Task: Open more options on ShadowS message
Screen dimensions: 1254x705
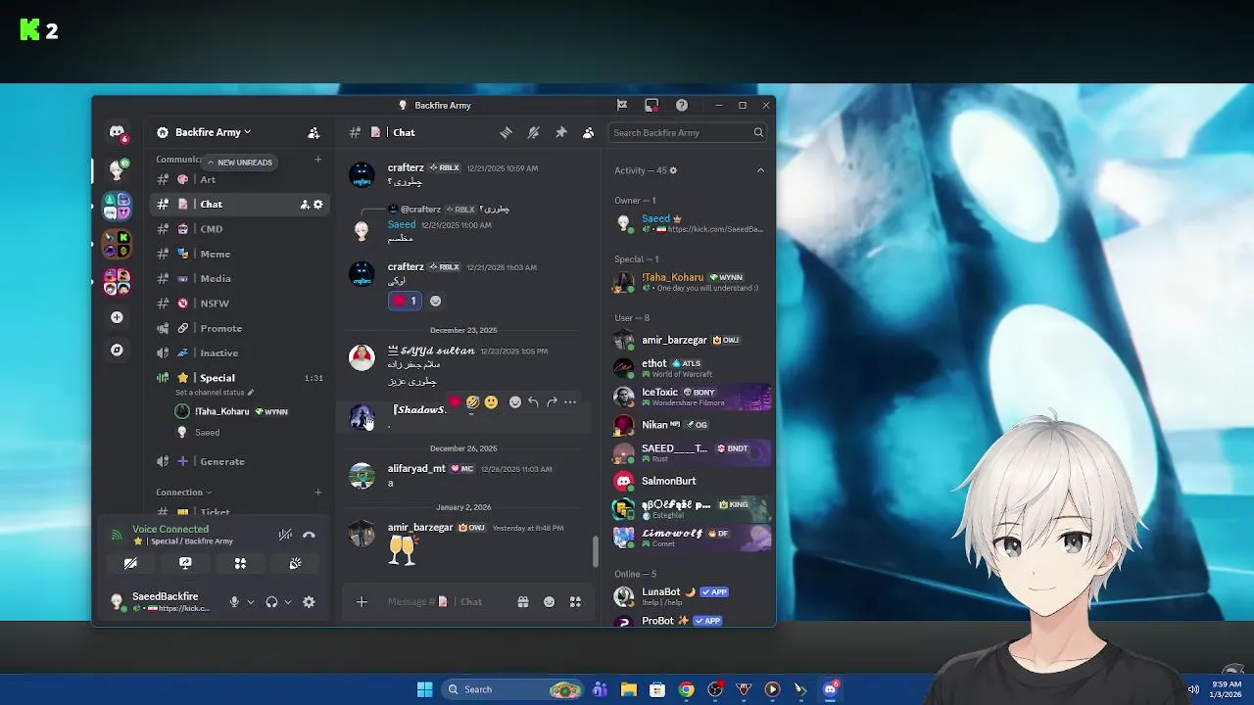Action: pyautogui.click(x=570, y=401)
